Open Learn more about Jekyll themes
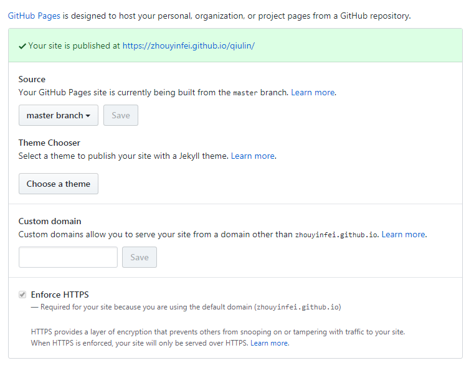Image resolution: width=474 pixels, height=368 pixels. (x=253, y=156)
